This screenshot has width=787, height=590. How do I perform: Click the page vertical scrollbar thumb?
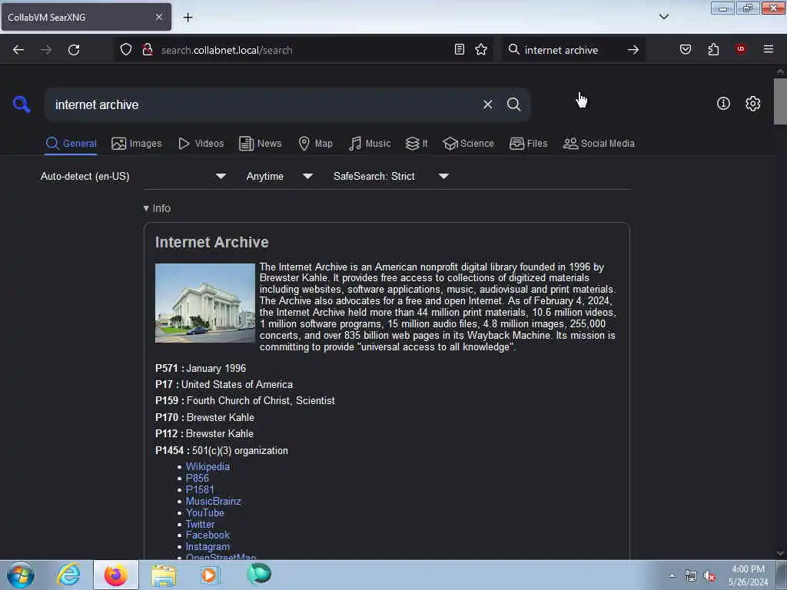click(780, 101)
